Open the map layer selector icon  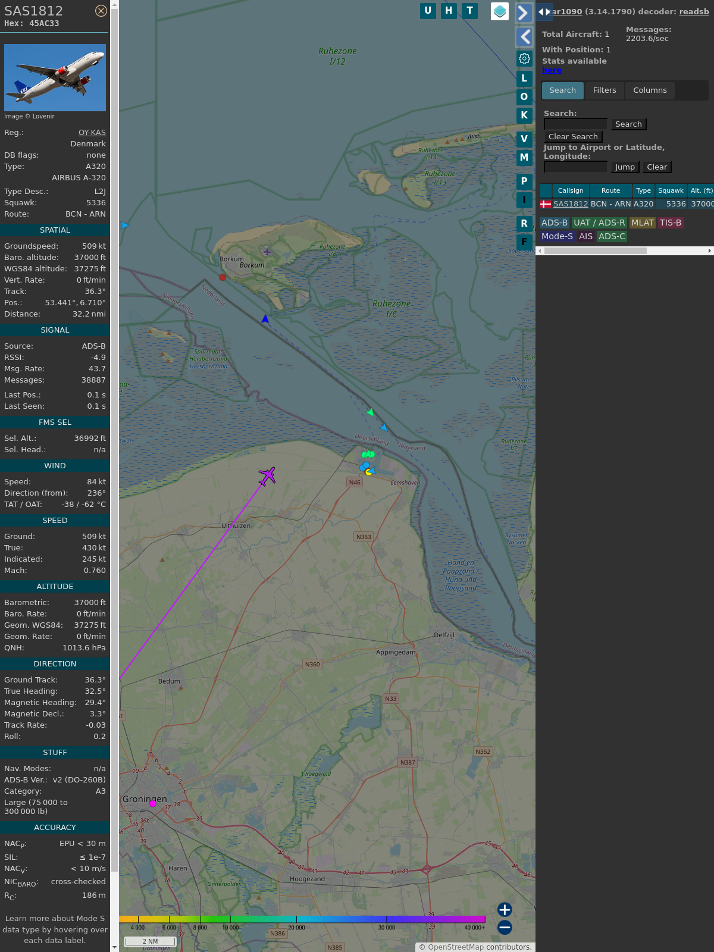pyautogui.click(x=500, y=11)
